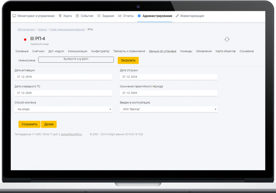The width and height of the screenshot is (276, 193).
Task: Click the Сохранить button
Action: tap(29, 124)
